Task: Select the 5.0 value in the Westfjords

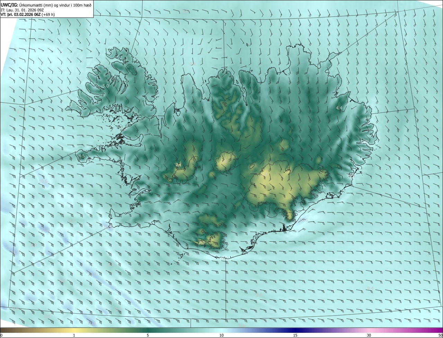Action: 106,86
